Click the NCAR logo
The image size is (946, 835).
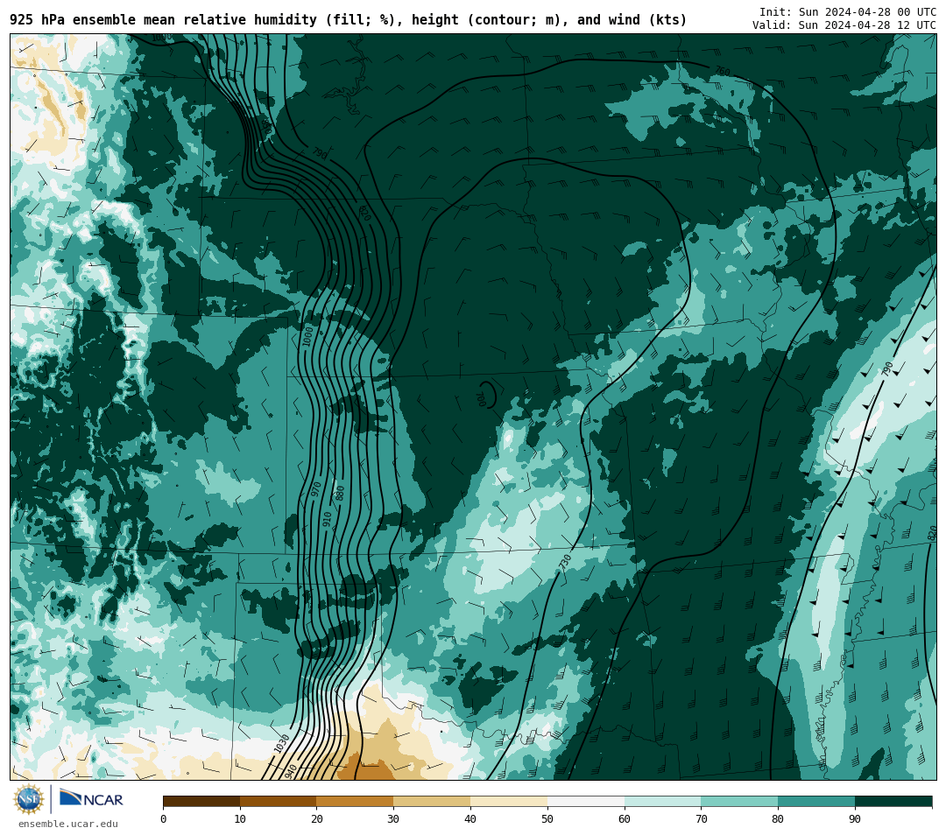[92, 798]
